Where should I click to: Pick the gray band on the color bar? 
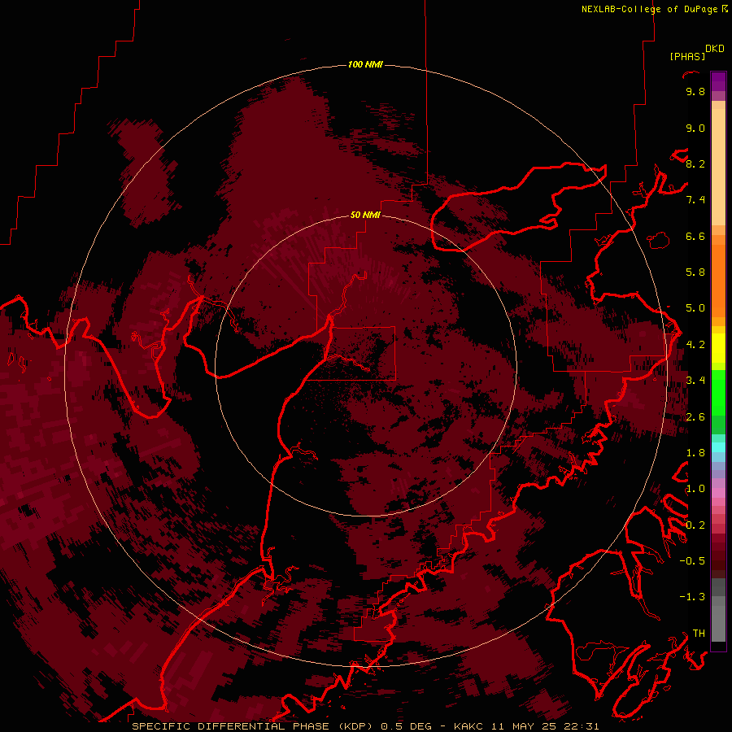point(718,610)
